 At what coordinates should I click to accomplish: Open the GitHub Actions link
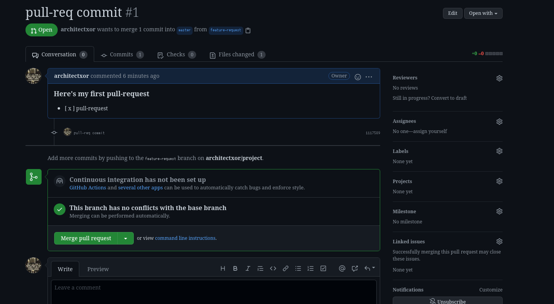[88, 188]
